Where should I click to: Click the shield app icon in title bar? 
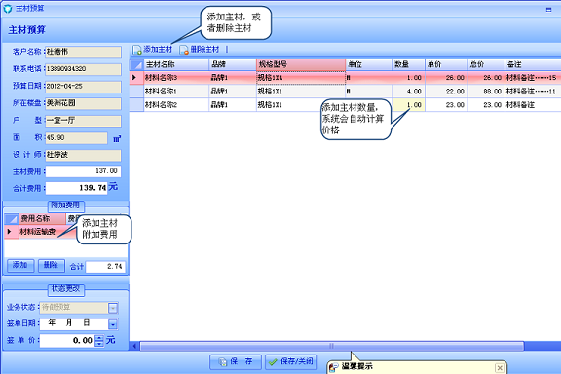(x=7, y=9)
